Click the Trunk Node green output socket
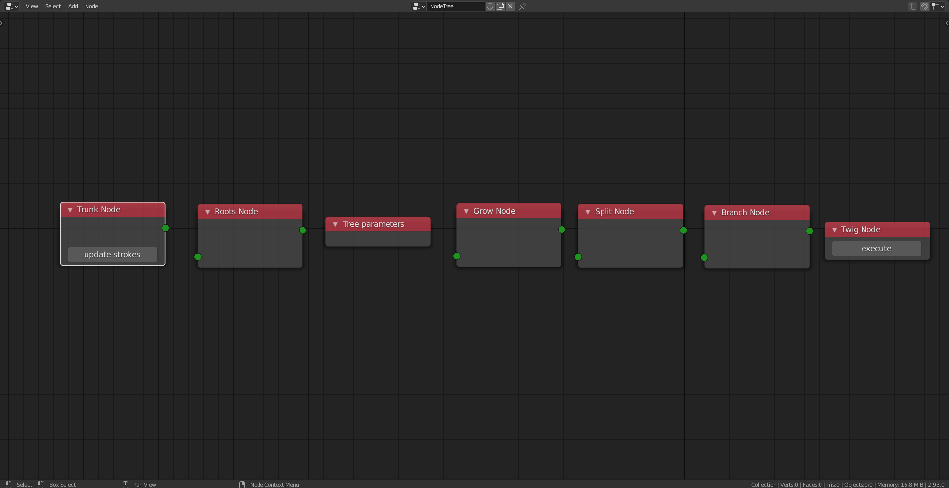 click(x=166, y=228)
